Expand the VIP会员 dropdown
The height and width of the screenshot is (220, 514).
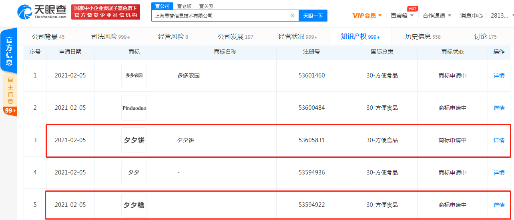tap(367, 16)
